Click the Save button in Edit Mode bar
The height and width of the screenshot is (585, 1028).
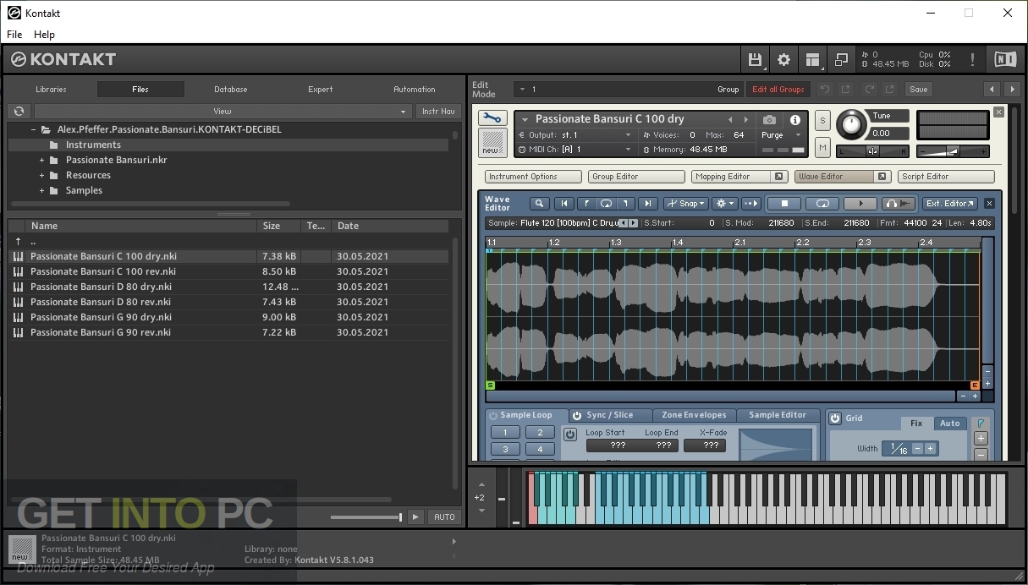918,89
